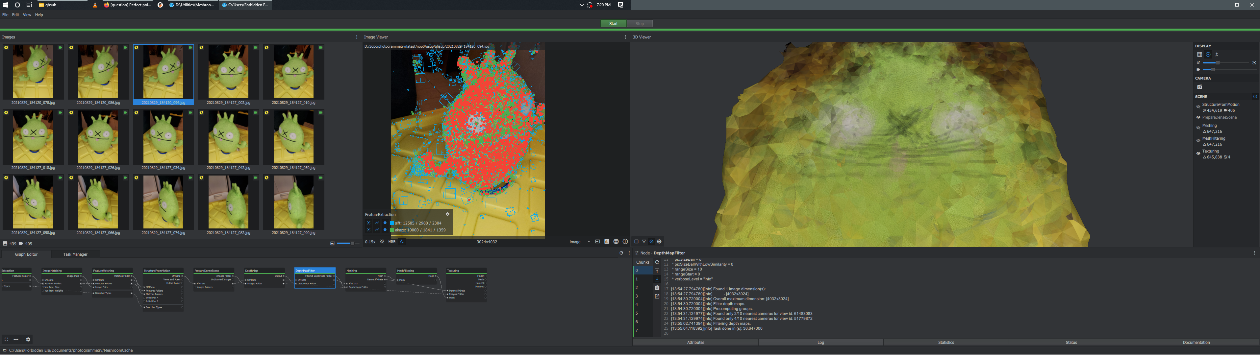
Task: Switch to the Task Manager tab
Action: [x=75, y=254]
